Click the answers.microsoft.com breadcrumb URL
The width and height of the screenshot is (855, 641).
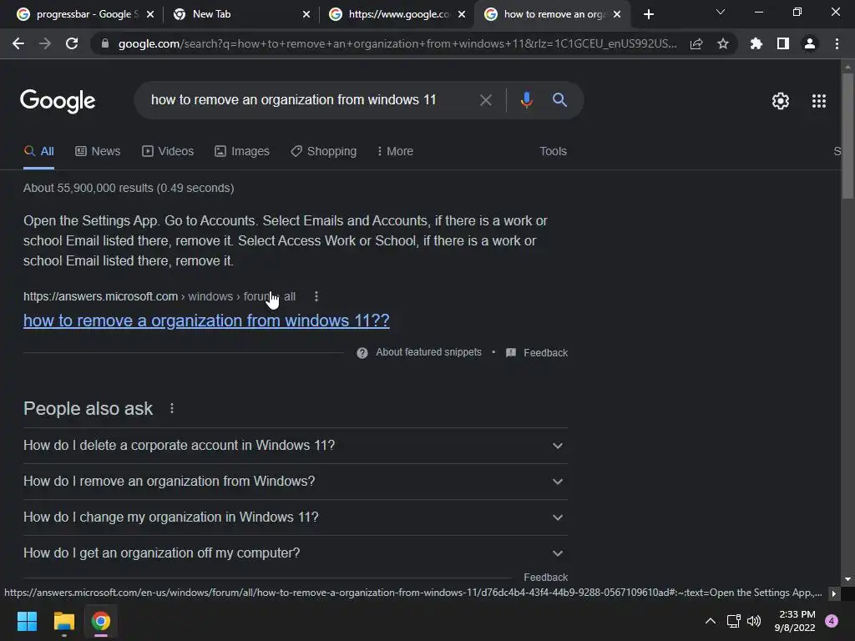[x=159, y=296]
